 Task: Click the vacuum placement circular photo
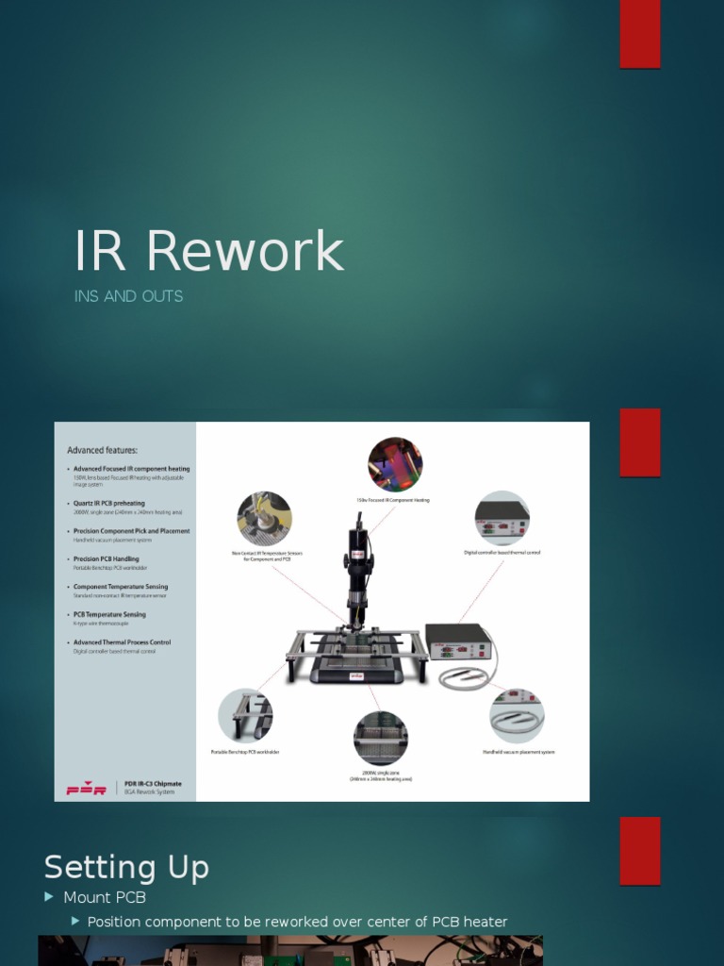point(518,716)
